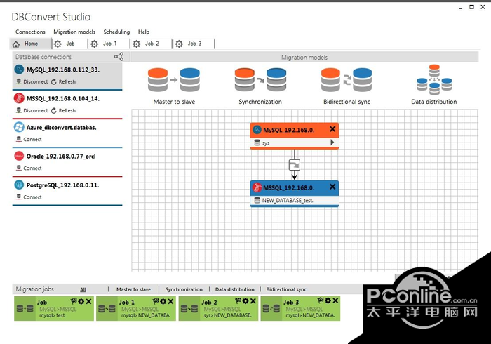
Task: Select the MySQL_192.168.0.112 connection icon
Action: pos(19,70)
